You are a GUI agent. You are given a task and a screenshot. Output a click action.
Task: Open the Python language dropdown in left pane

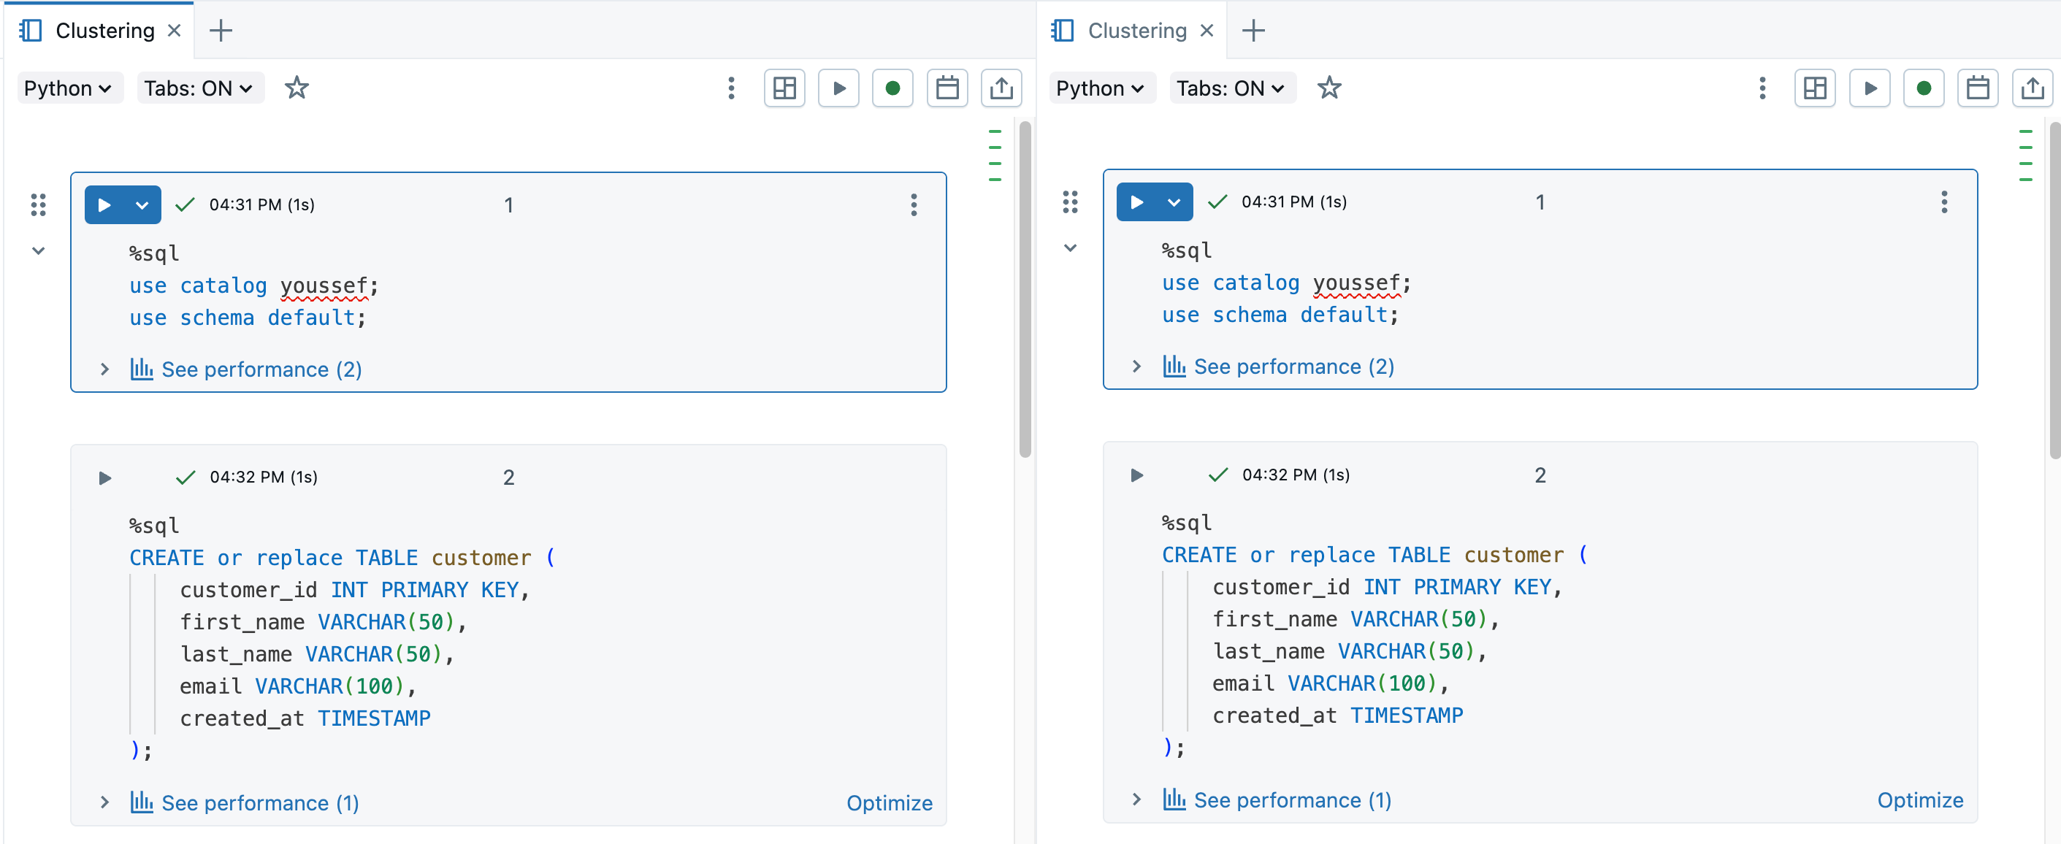pos(68,87)
